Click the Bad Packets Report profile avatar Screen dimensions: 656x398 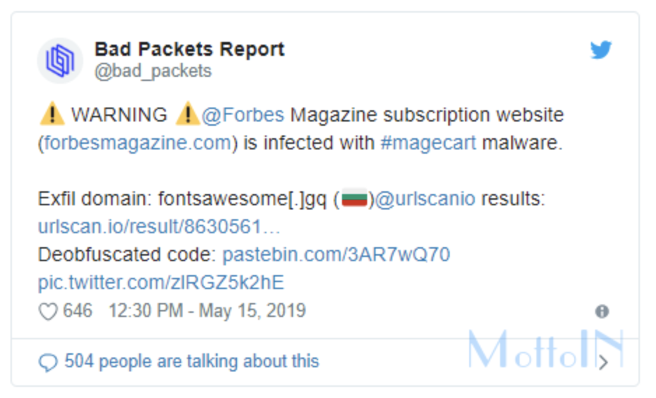point(60,61)
